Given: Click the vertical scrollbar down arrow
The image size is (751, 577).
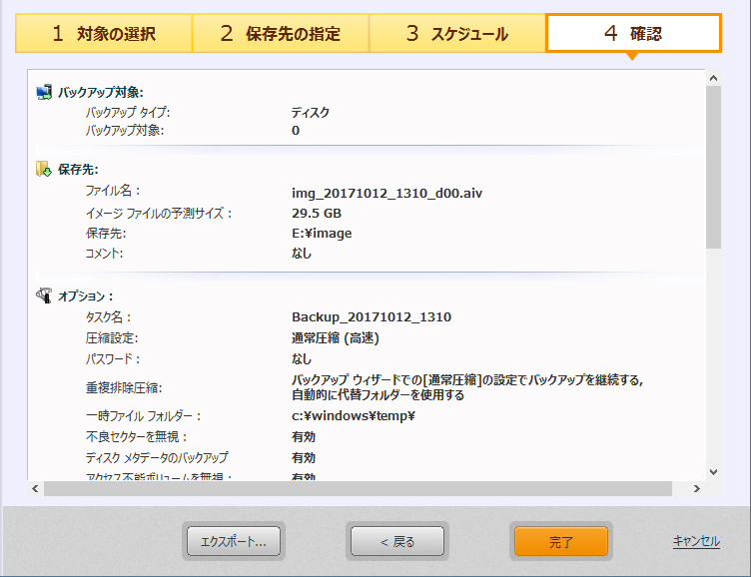Looking at the screenshot, I should [x=712, y=471].
